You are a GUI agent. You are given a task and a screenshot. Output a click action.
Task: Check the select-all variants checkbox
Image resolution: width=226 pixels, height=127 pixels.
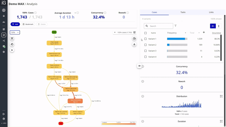pos(145,33)
